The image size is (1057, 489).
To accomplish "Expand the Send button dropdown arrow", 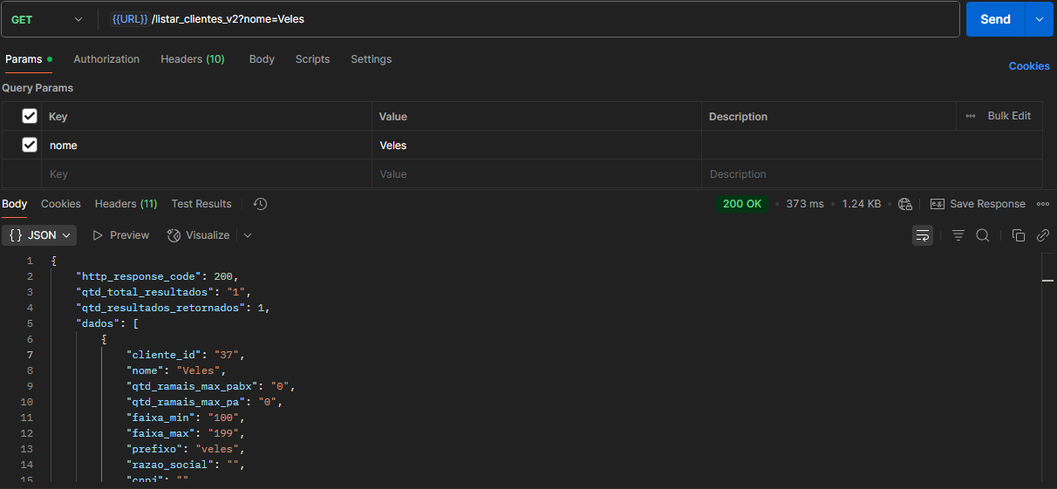I will click(x=1039, y=19).
